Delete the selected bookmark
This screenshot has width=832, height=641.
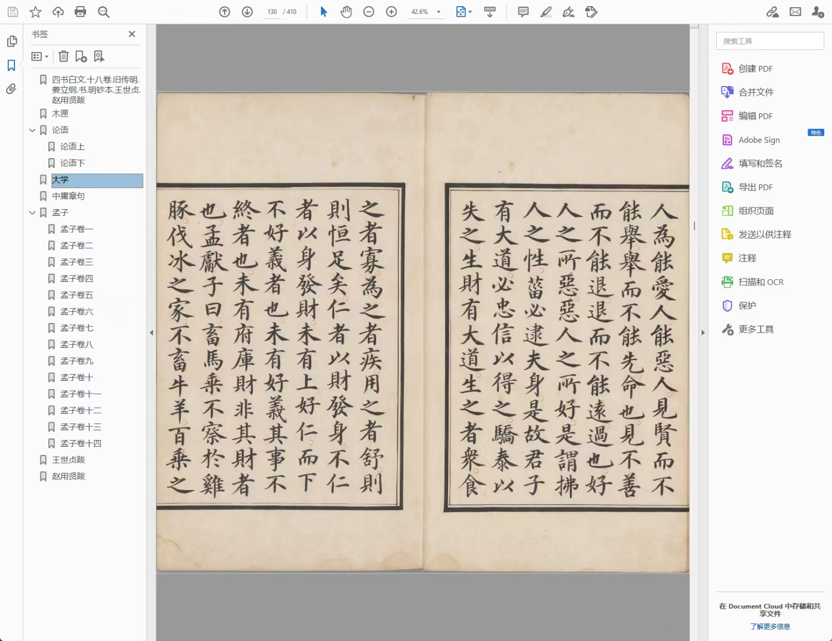[x=64, y=56]
